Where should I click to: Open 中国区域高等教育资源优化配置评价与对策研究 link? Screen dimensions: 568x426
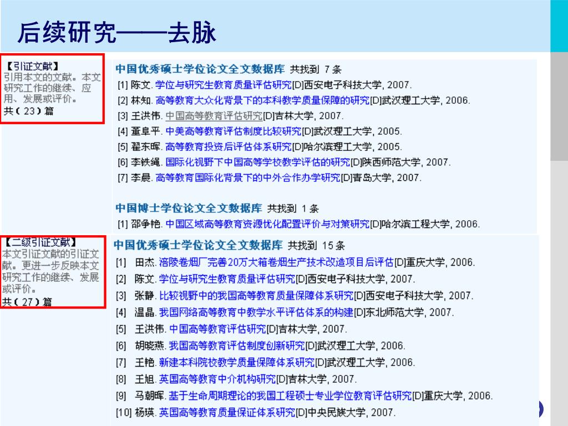coord(267,224)
